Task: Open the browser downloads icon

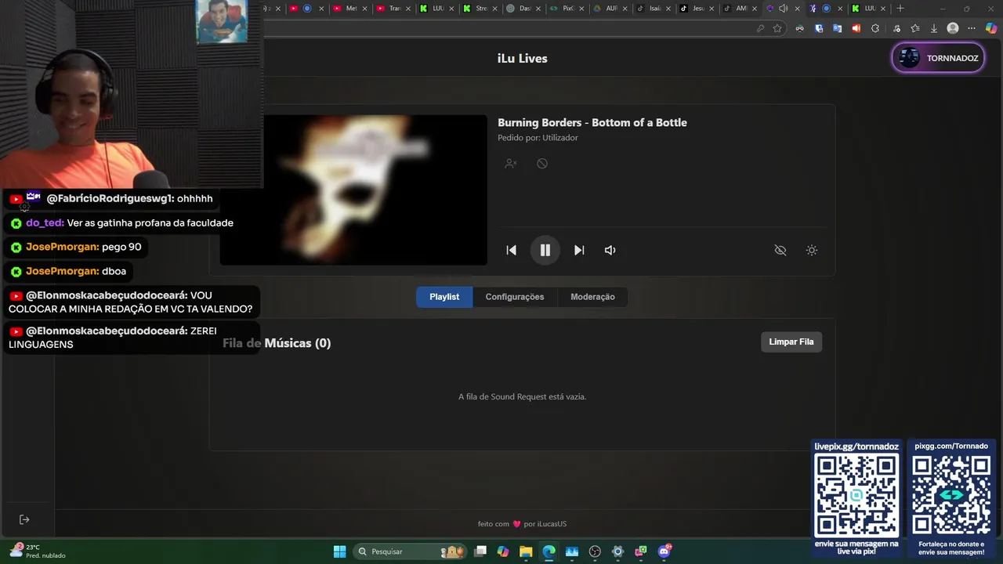Action: coord(934,28)
